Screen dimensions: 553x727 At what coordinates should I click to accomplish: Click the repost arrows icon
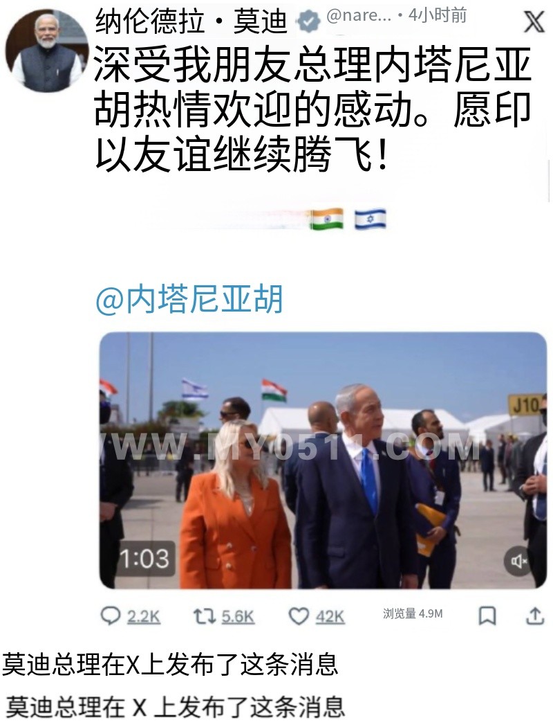204,616
